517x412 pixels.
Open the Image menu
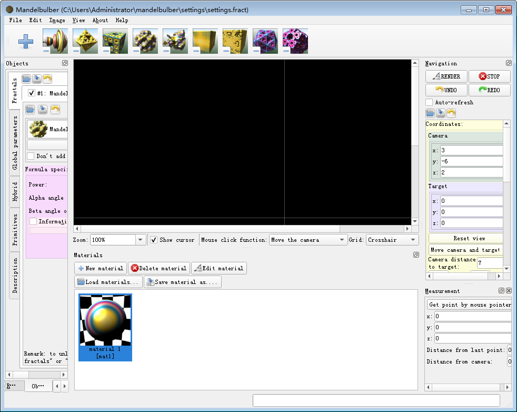57,20
